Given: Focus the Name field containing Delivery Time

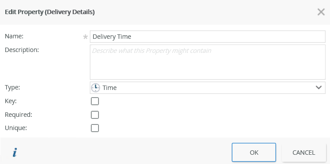Looking at the screenshot, I should click(207, 37).
